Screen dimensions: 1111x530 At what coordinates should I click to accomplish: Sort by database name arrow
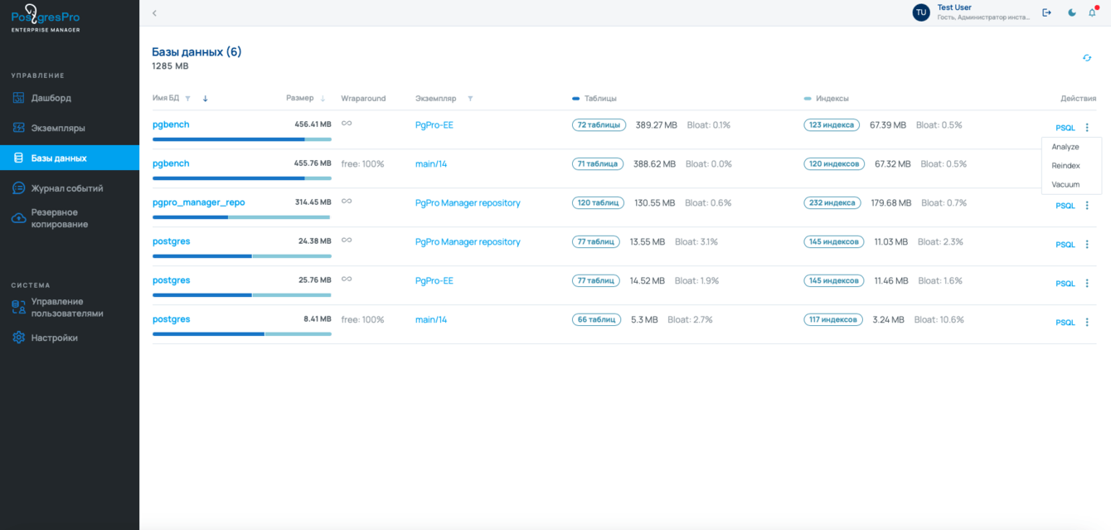pyautogui.click(x=206, y=99)
